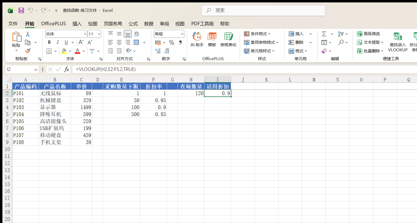Apply the red font color A
This screenshot has height=223, width=417.
pos(77,51)
